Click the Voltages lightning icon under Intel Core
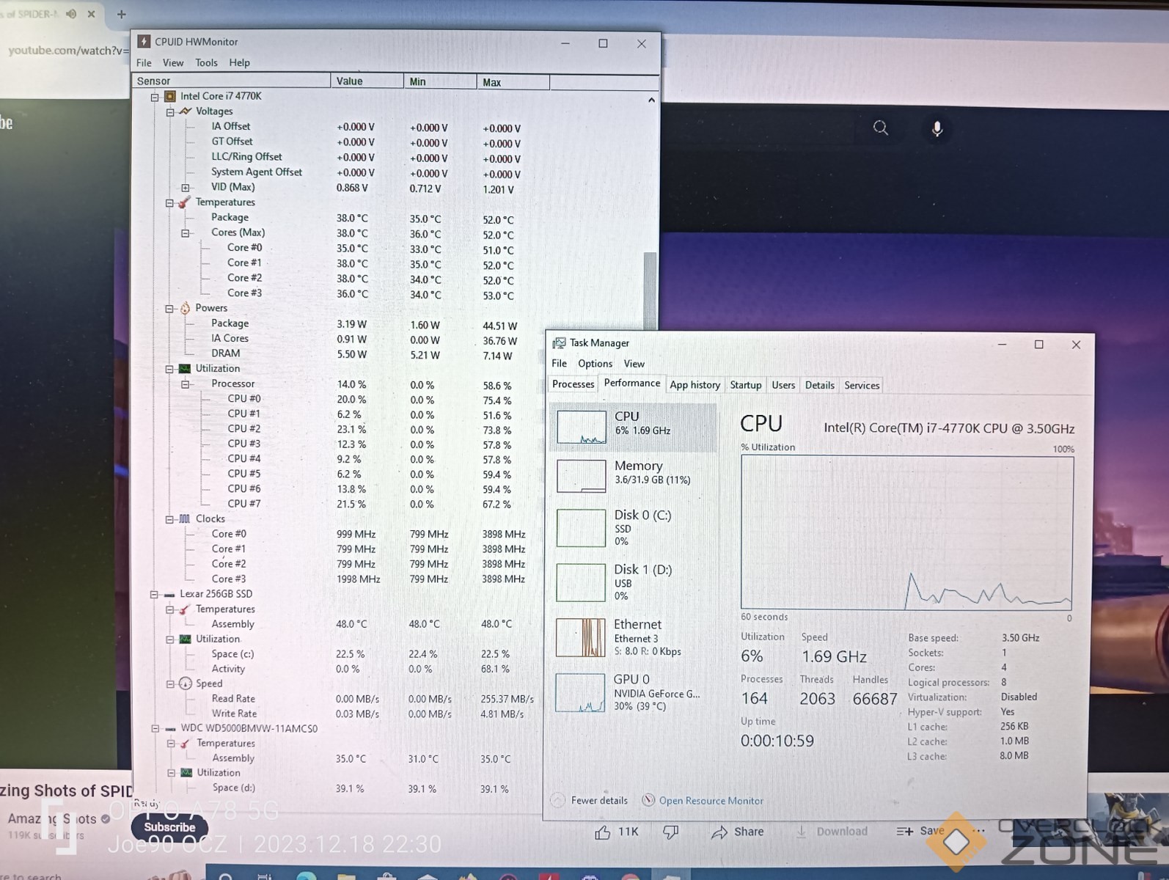Screen dimensions: 1169x880 [x=186, y=111]
